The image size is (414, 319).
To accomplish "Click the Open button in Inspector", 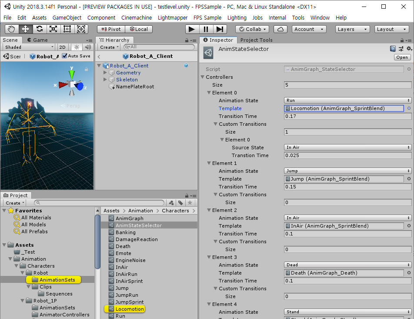I will pos(402,57).
